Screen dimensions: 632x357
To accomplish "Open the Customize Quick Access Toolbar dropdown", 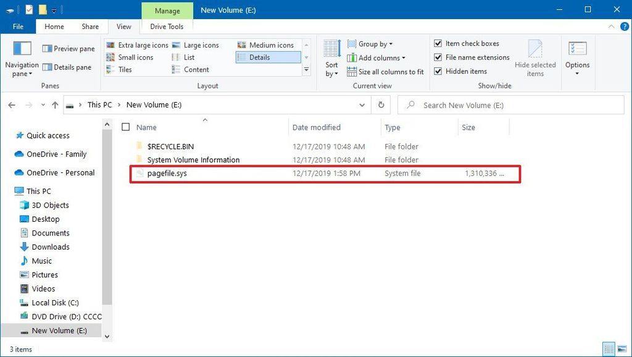I will pos(54,10).
